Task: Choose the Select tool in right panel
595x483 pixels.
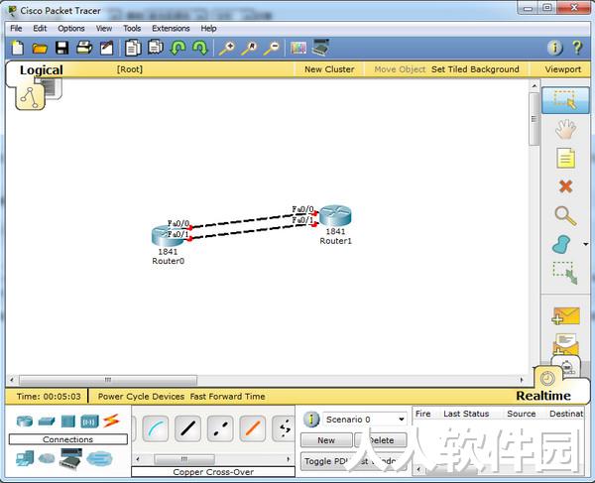Action: click(x=565, y=100)
